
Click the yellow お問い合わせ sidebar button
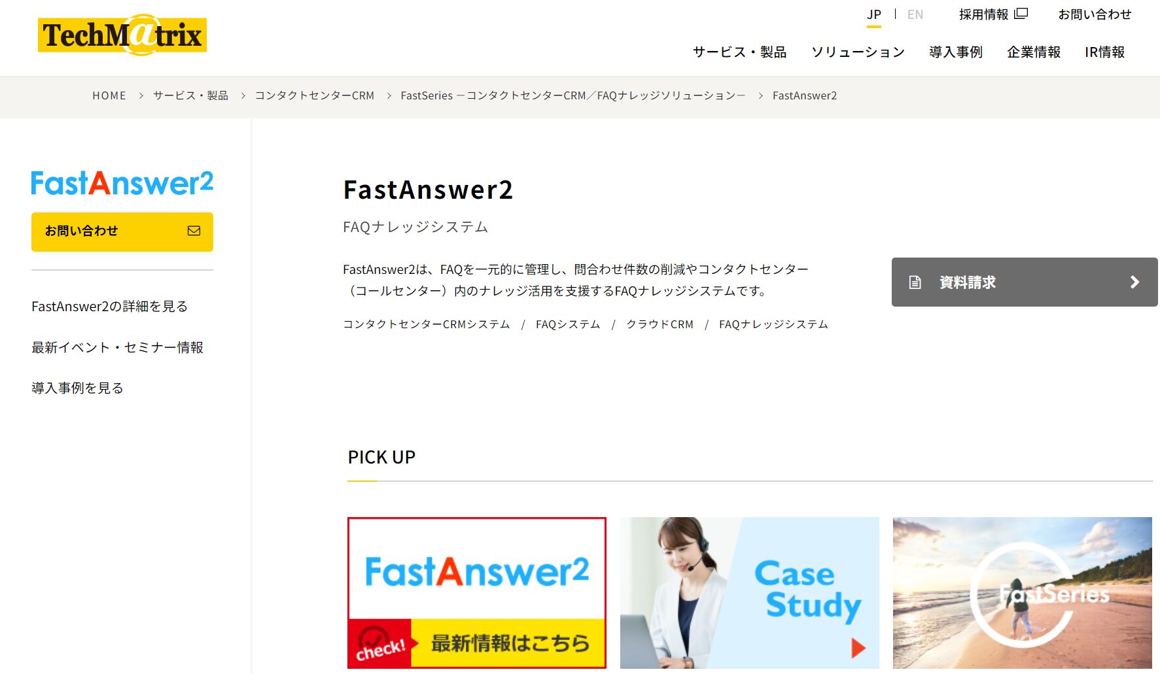tap(122, 231)
